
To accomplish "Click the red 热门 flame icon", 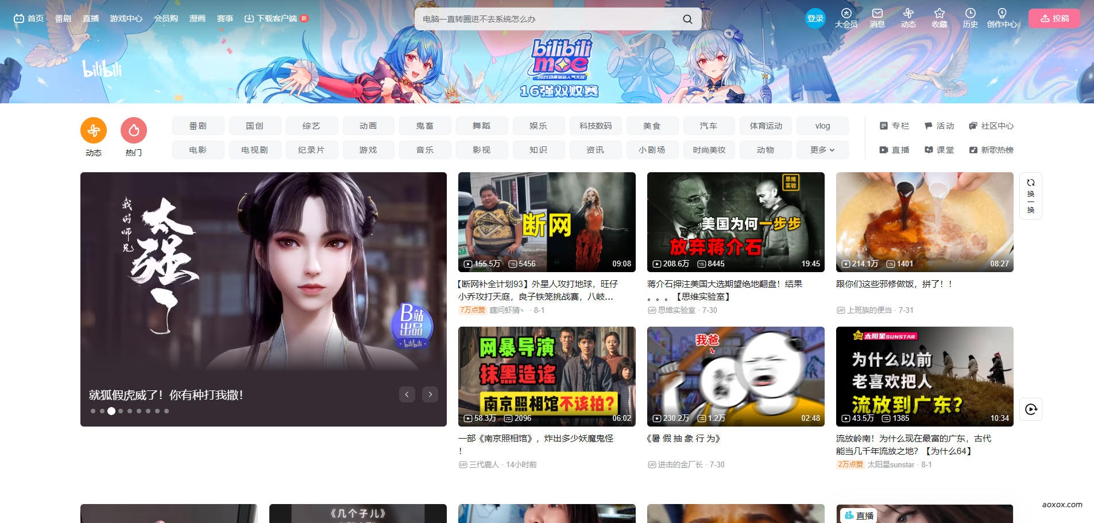I will pyautogui.click(x=134, y=131).
